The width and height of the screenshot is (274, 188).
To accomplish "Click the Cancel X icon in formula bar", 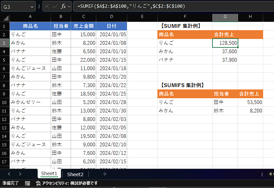I will [47, 6].
